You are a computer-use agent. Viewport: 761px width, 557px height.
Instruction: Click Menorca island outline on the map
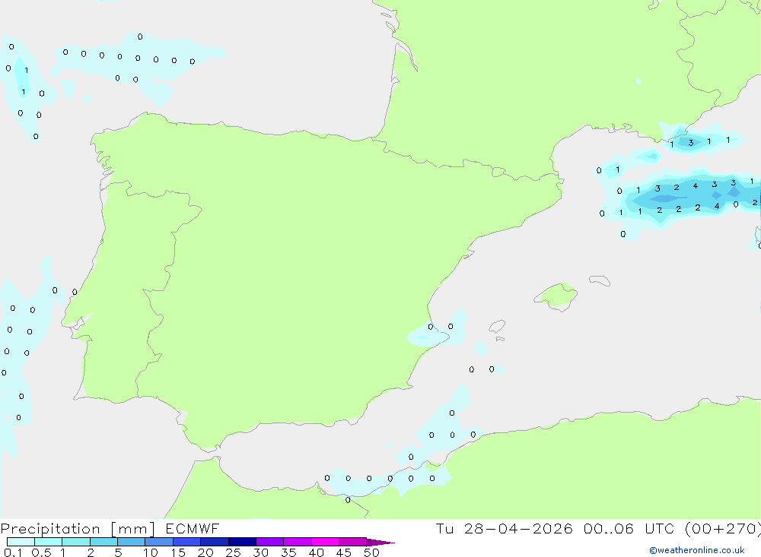600,280
